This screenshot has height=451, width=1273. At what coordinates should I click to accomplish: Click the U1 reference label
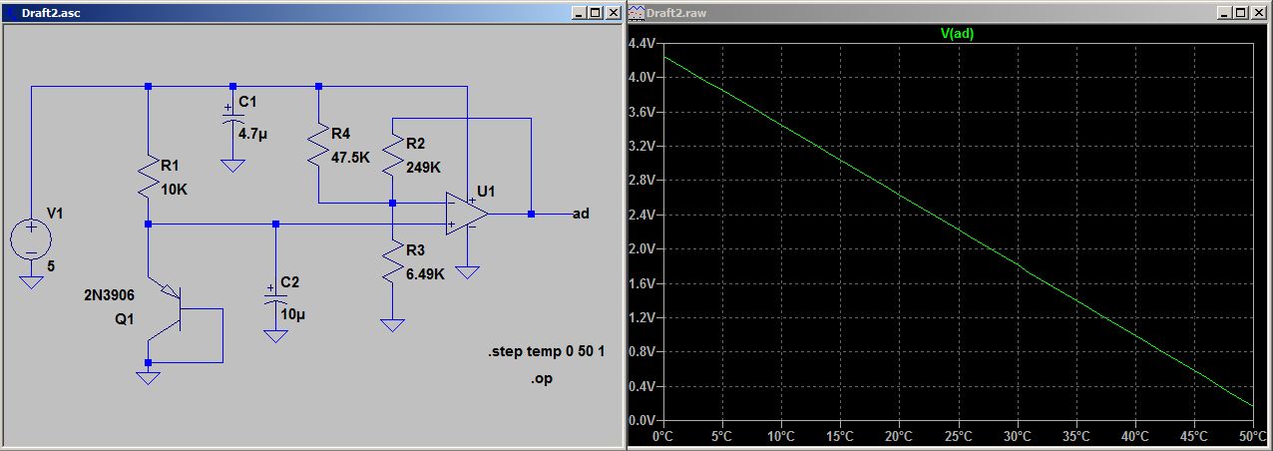(486, 190)
